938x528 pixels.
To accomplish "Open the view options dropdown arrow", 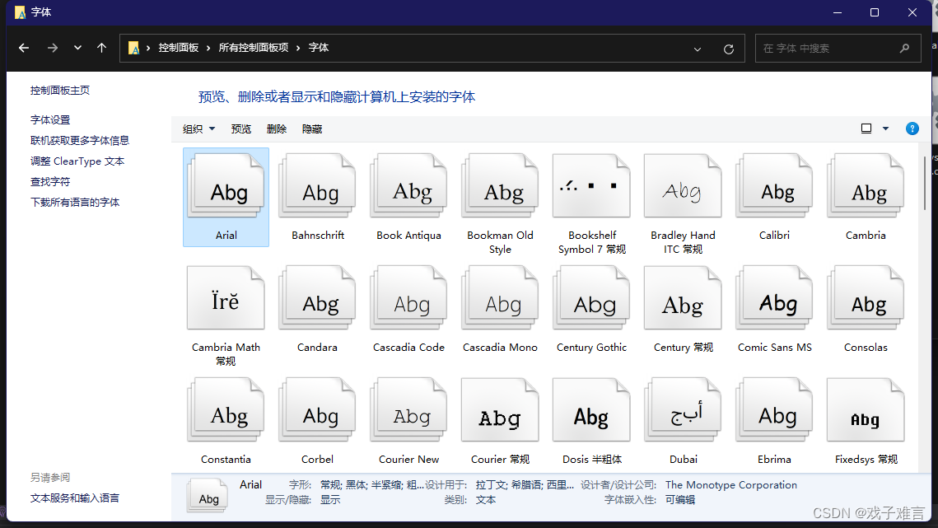I will click(x=885, y=128).
